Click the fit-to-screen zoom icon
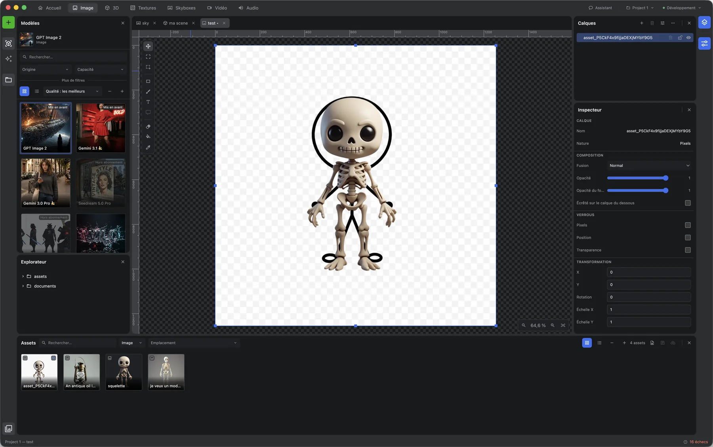The height and width of the screenshot is (447, 713). (563, 325)
